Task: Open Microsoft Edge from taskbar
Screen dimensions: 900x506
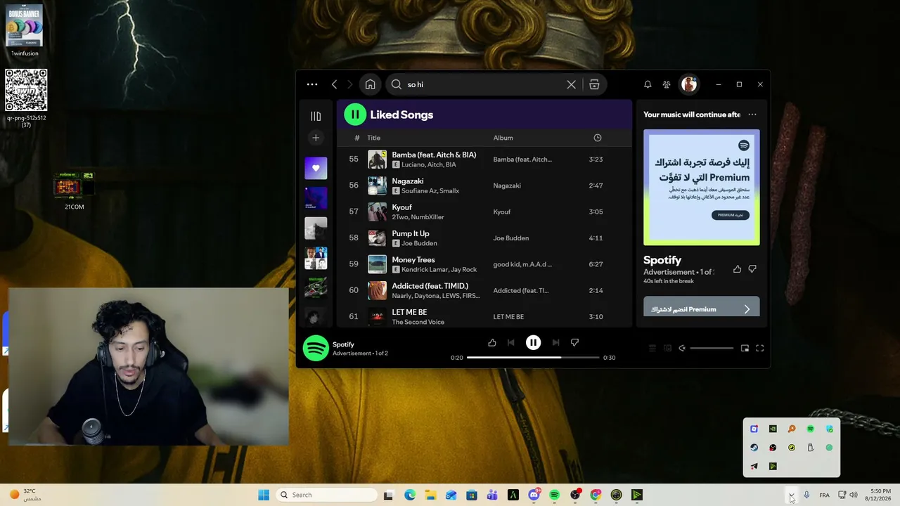Action: [410, 495]
